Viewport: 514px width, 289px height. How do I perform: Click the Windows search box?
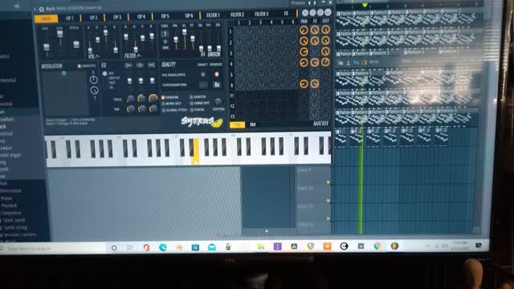pyautogui.click(x=52, y=248)
